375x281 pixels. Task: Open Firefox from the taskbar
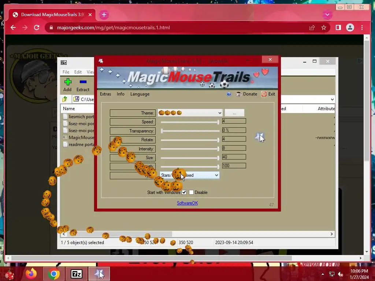(x=31, y=274)
